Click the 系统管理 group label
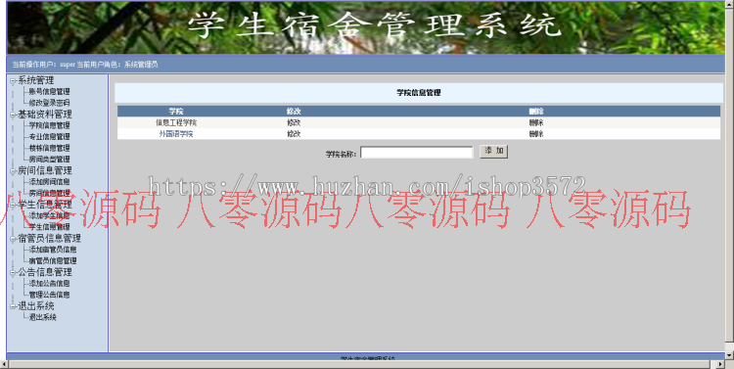Screen dimensions: 734x369 click(35, 80)
